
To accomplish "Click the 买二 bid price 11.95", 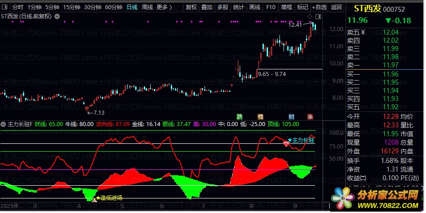I will point(391,82).
